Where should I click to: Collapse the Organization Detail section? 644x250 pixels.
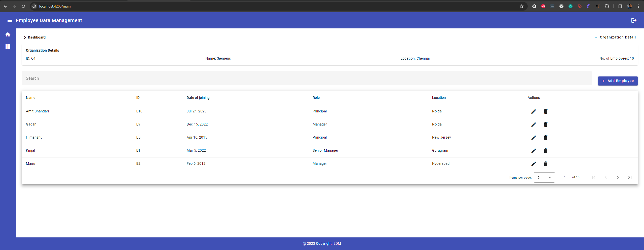tap(595, 37)
